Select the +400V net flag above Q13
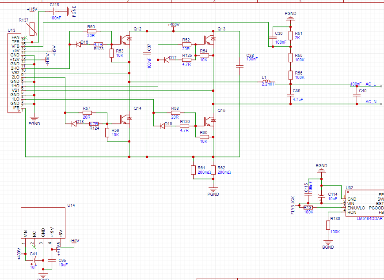The image size is (384, 280). 173,25
